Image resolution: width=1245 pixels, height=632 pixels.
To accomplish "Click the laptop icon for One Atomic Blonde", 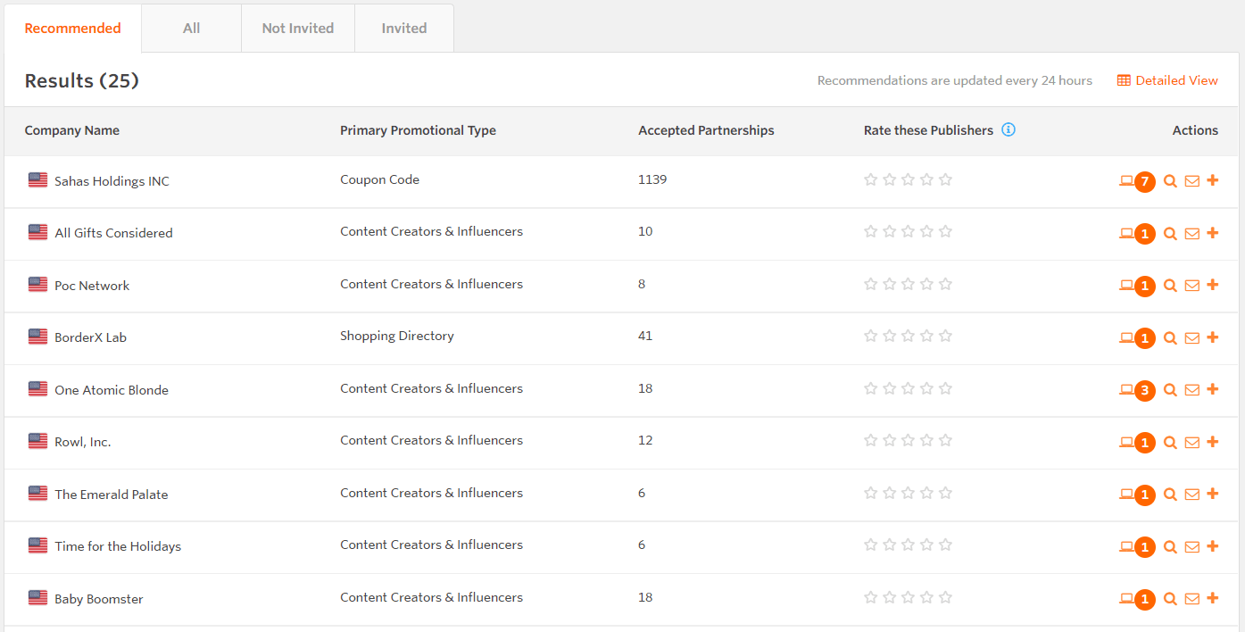I will click(x=1126, y=390).
